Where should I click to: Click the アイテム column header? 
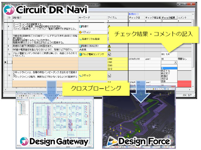click(117, 18)
